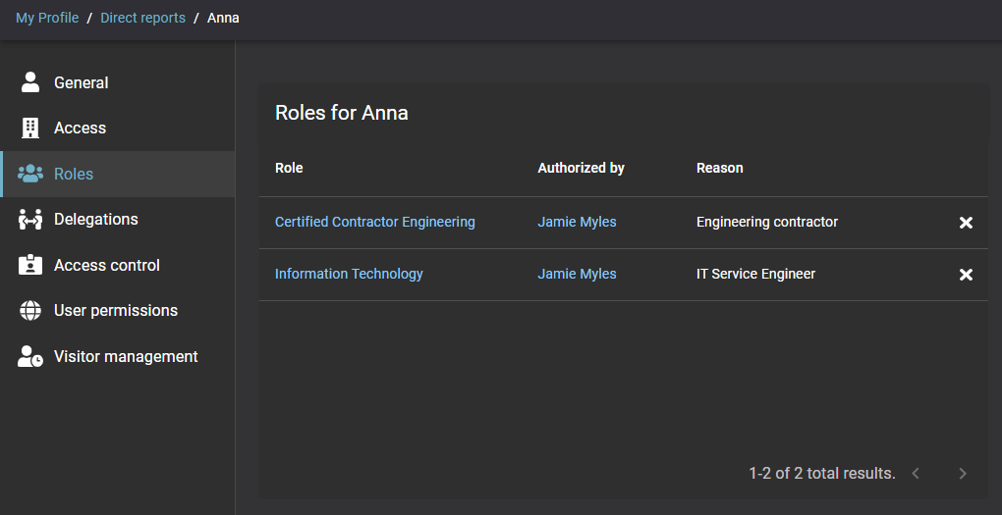1002x515 pixels.
Task: Open the Direct reports breadcrumb link
Action: pos(142,18)
